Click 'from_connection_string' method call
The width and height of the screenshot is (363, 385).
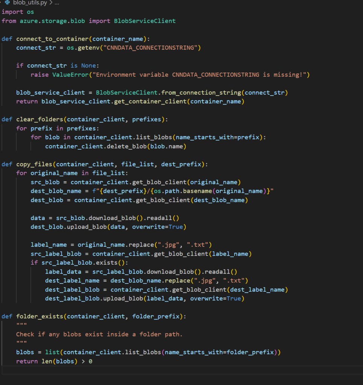pos(201,92)
